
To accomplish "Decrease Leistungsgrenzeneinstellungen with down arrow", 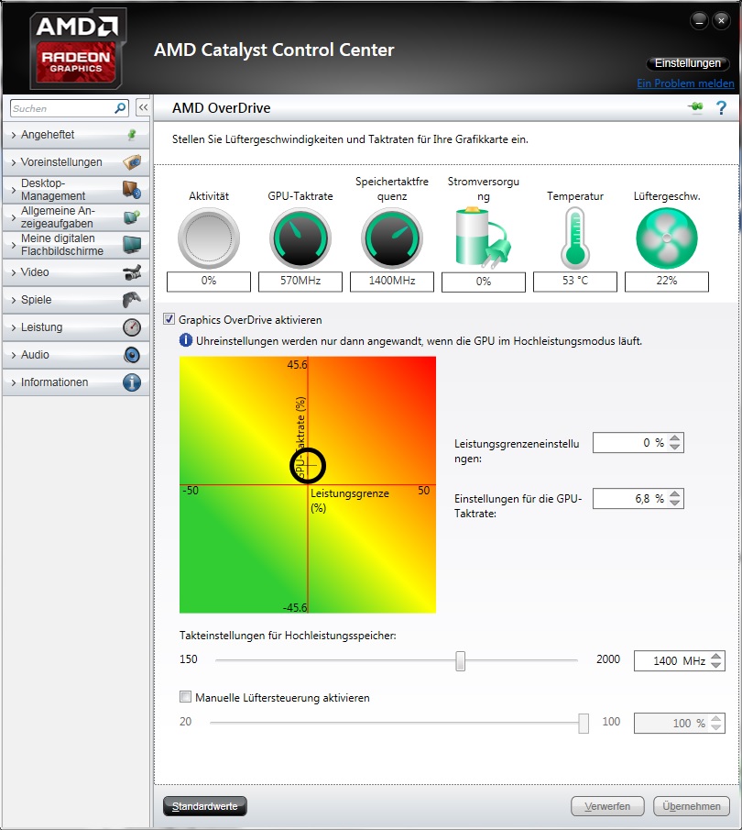I will pos(675,447).
